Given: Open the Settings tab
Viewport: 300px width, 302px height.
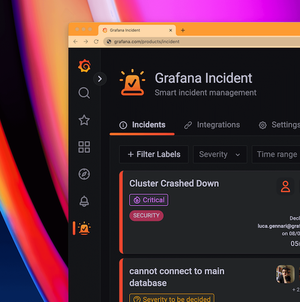Looking at the screenshot, I should [279, 125].
